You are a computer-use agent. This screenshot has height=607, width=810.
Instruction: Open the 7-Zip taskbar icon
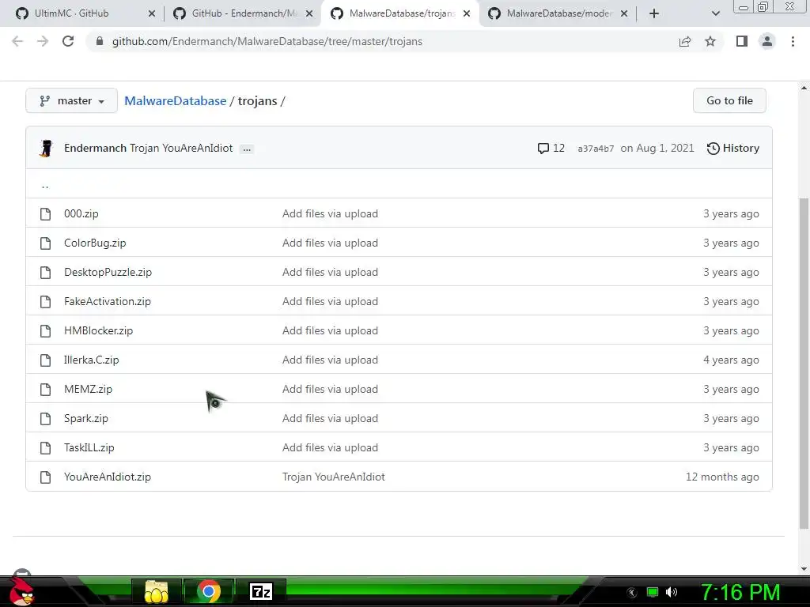[x=261, y=591]
